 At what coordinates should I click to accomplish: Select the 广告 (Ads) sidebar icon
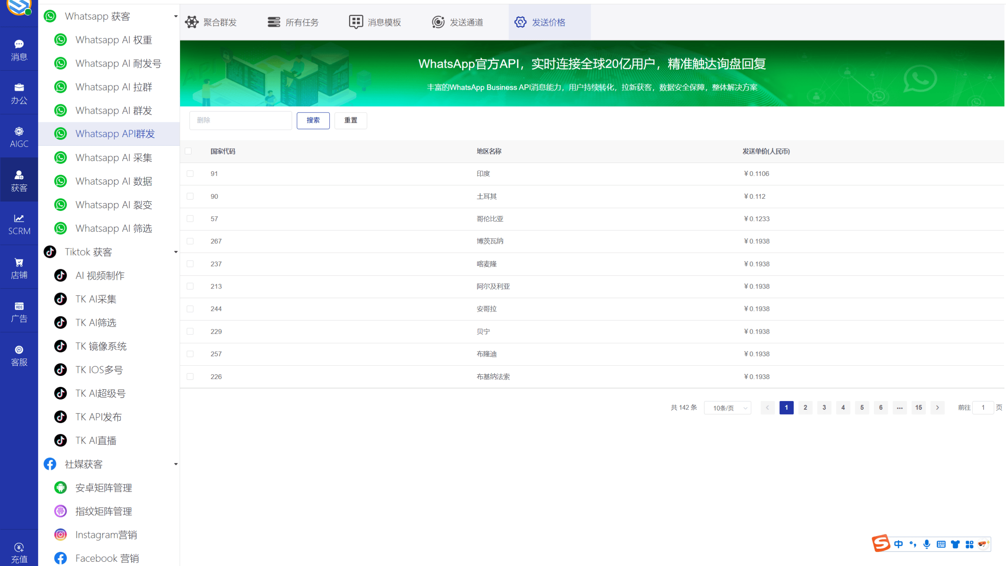point(19,311)
